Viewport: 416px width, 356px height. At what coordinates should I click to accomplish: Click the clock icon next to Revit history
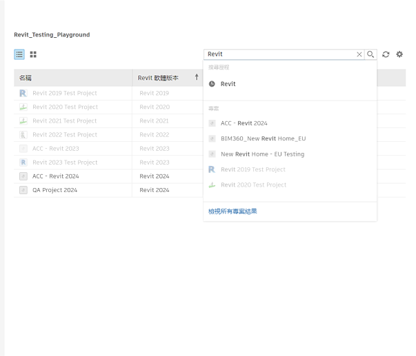click(212, 84)
